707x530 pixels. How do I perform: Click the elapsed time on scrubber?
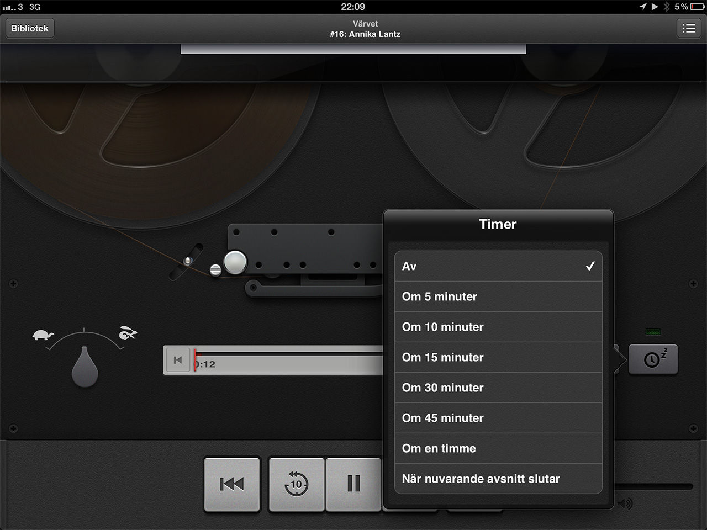(x=205, y=364)
